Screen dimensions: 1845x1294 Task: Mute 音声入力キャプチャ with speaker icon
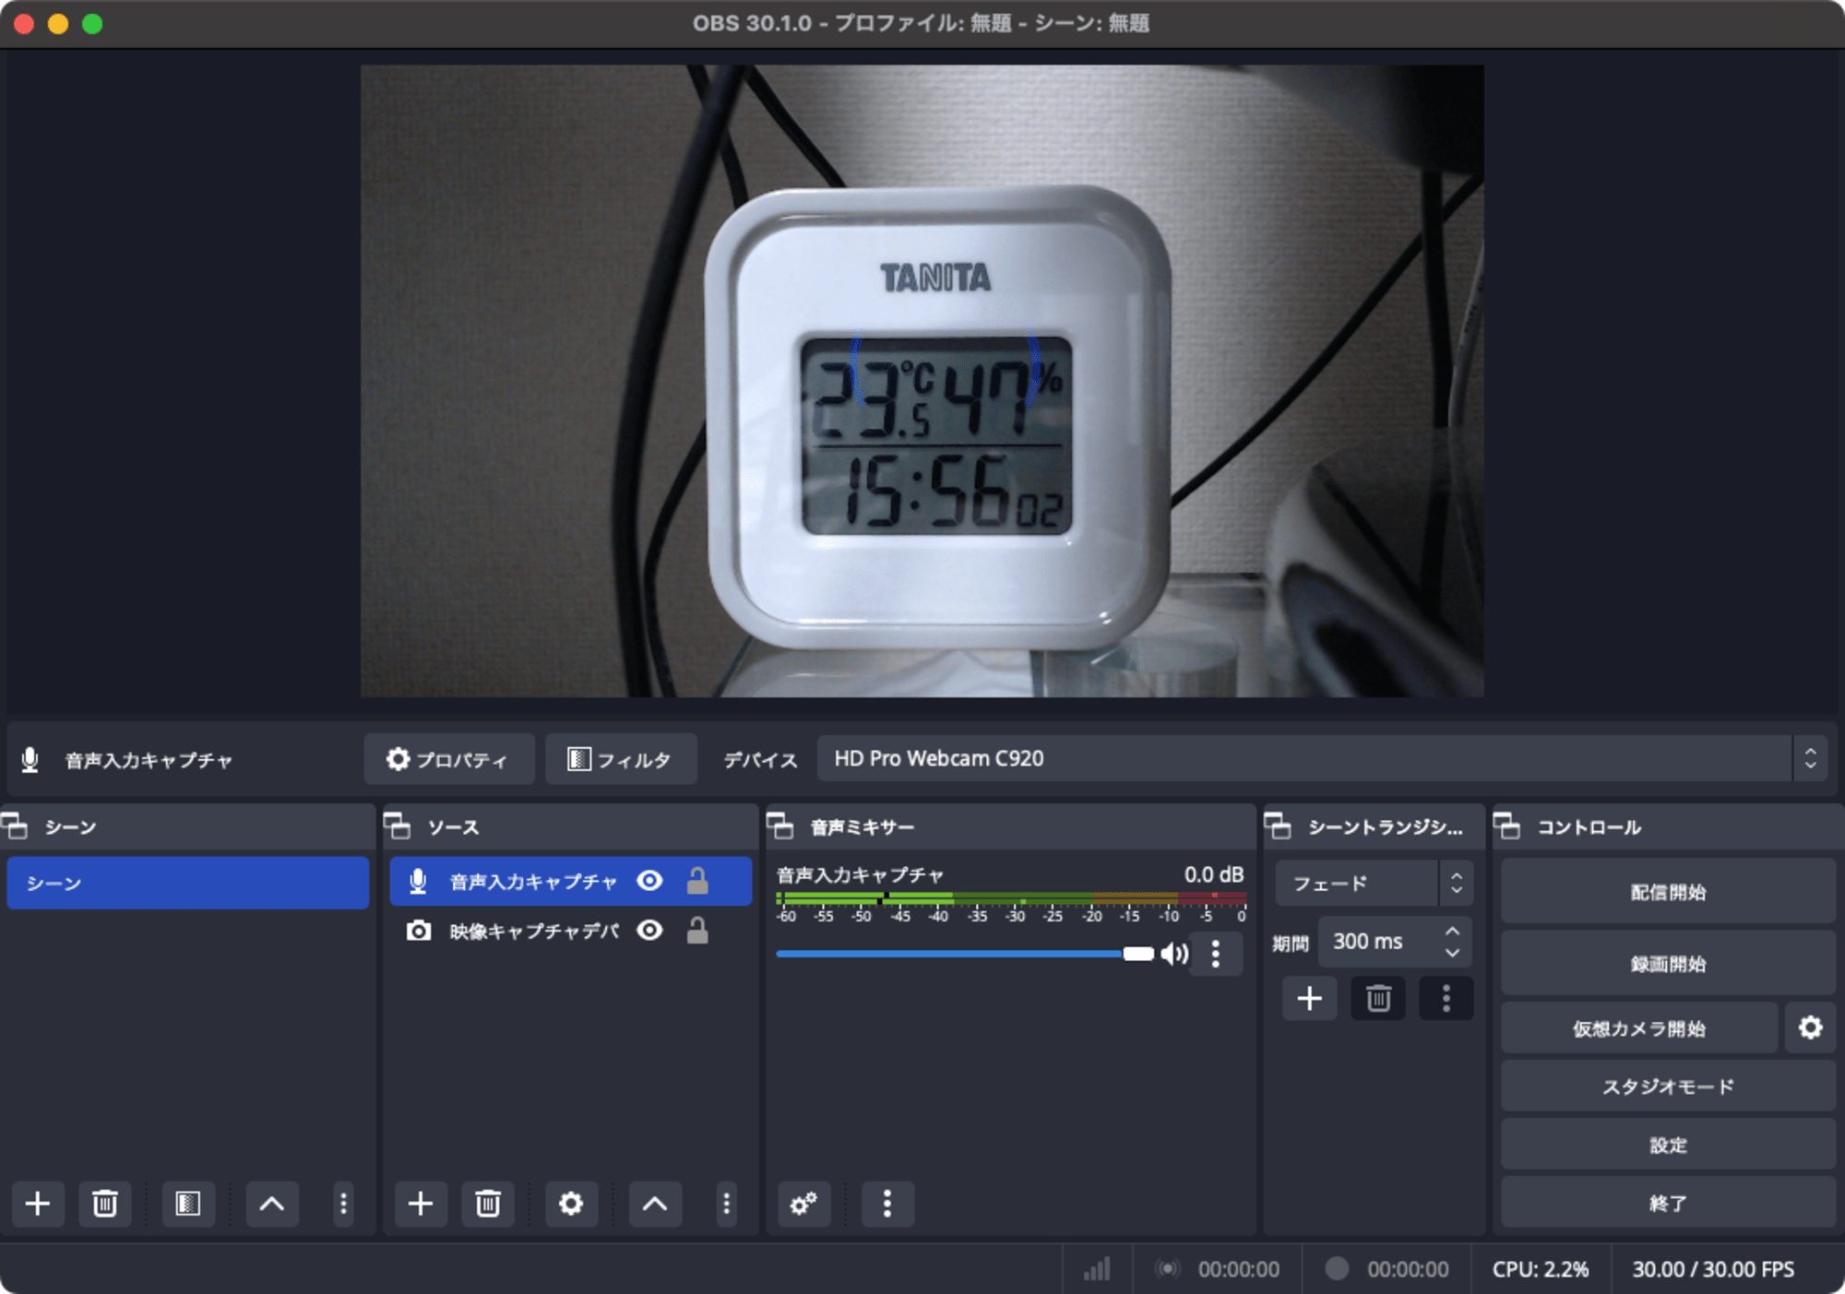(1174, 954)
